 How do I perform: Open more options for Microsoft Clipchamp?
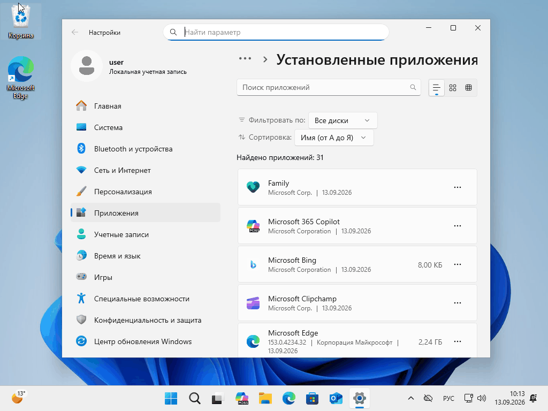point(458,303)
